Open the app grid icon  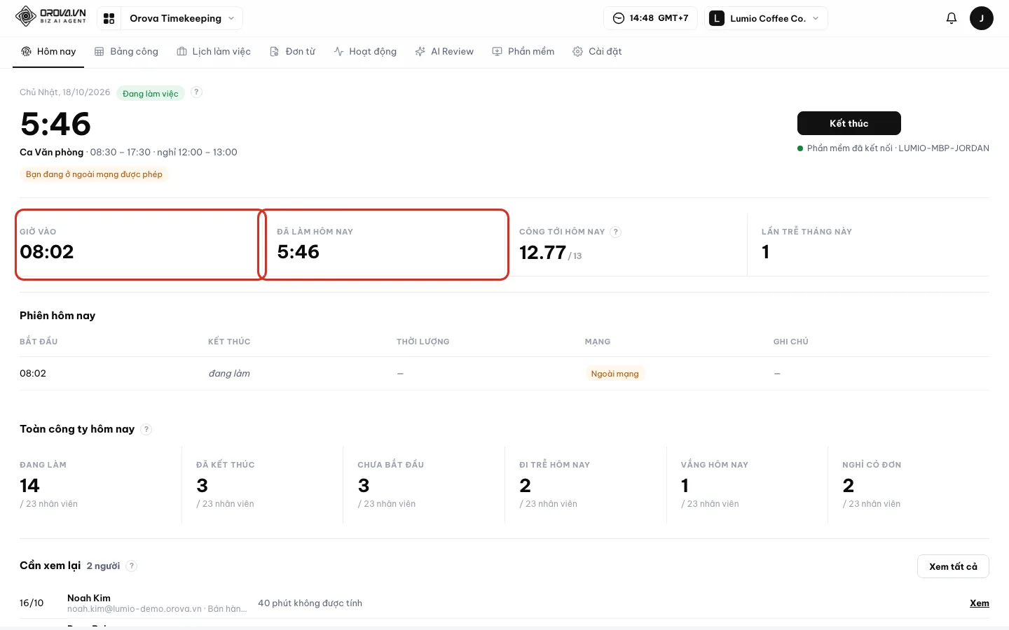click(x=109, y=18)
